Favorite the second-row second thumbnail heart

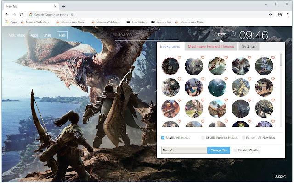point(203,79)
